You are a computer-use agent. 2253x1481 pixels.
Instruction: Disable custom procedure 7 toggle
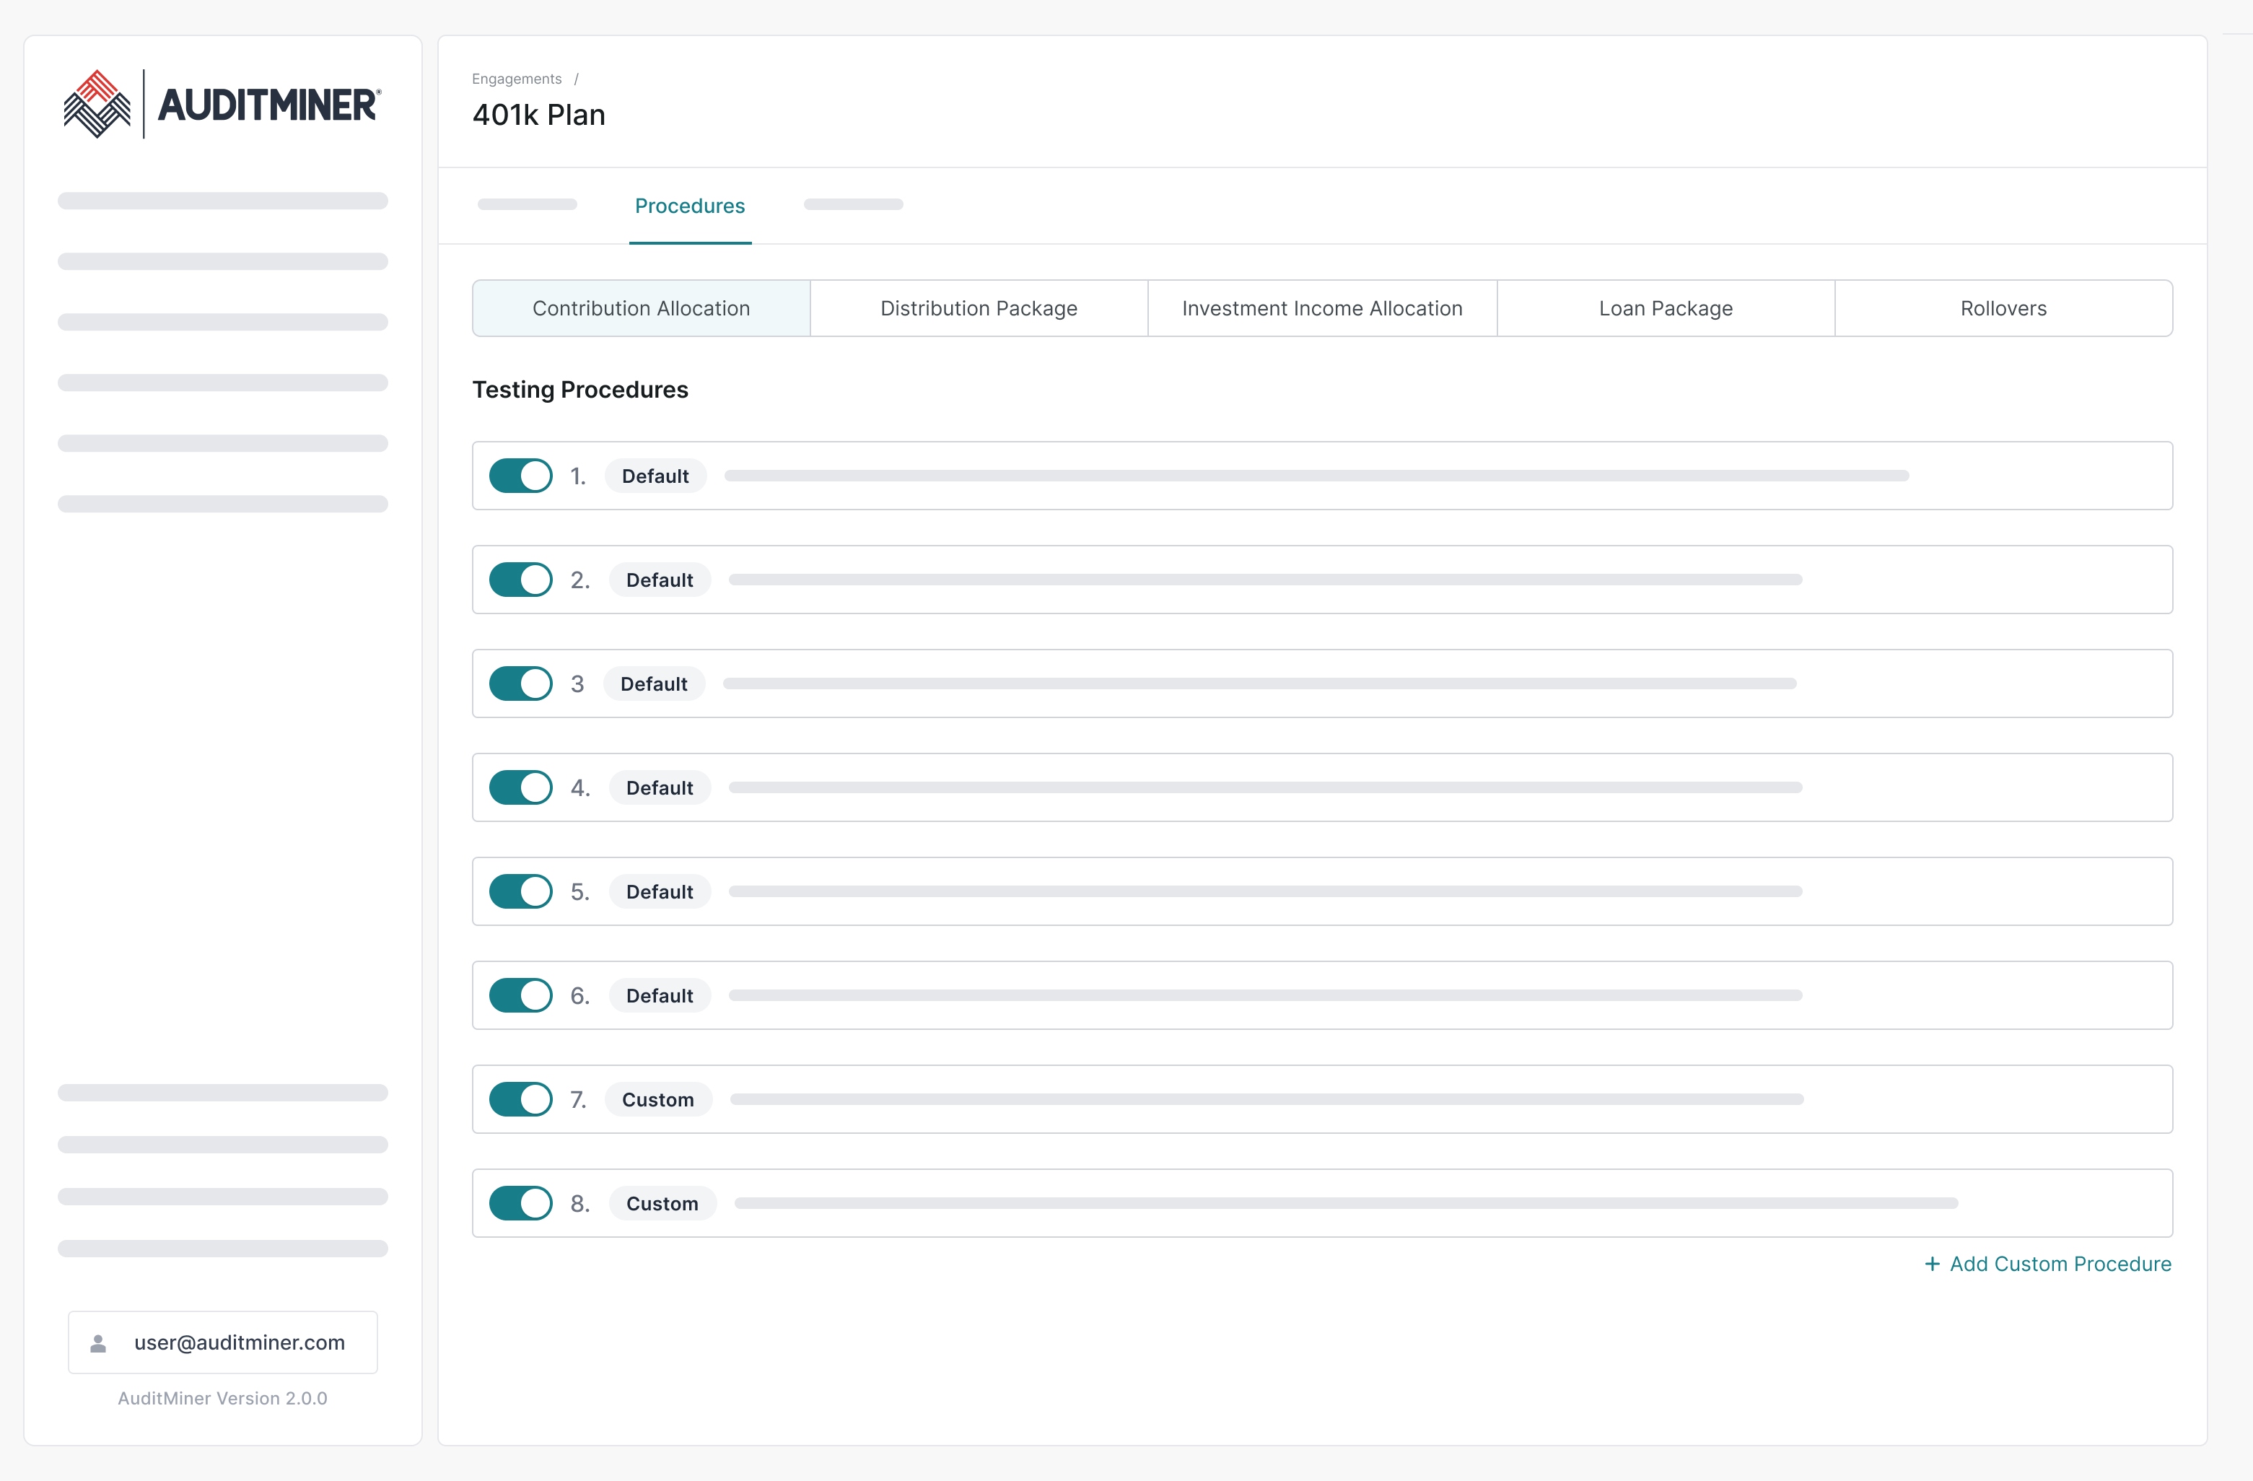[x=520, y=1099]
